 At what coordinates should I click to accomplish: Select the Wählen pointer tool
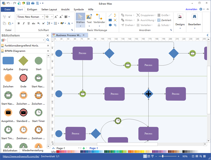pyautogui.click(x=80, y=19)
